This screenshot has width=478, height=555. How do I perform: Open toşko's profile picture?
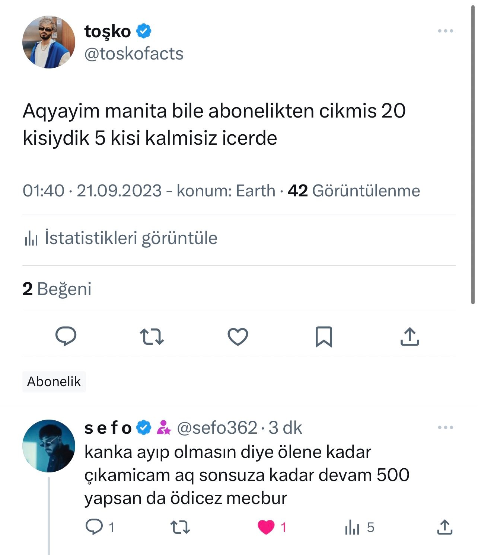49,42
